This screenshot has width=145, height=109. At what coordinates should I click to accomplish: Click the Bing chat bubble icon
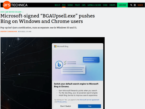point(59,65)
